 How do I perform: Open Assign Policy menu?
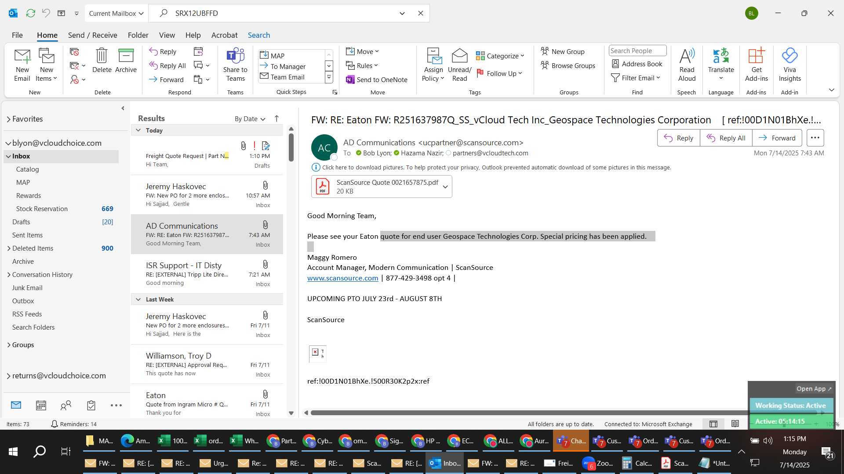(433, 65)
